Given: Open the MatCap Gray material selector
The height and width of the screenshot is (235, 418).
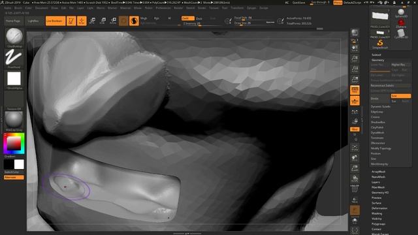Looking at the screenshot, I should (14, 120).
